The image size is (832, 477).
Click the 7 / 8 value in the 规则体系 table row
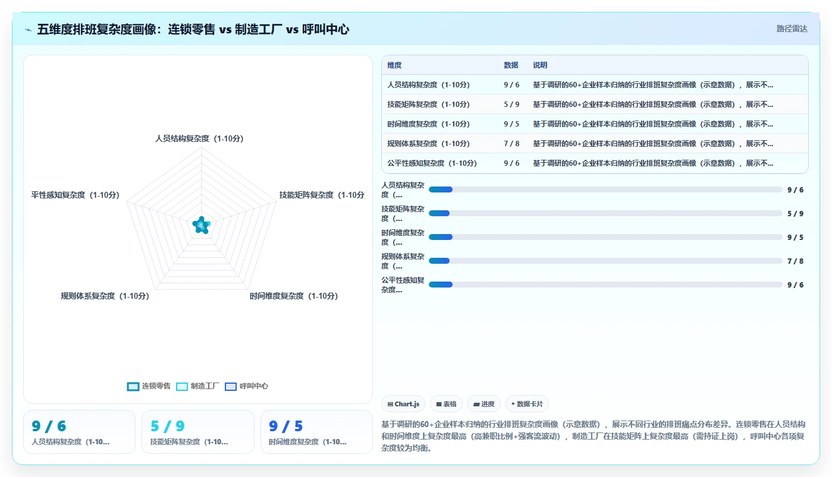[511, 144]
